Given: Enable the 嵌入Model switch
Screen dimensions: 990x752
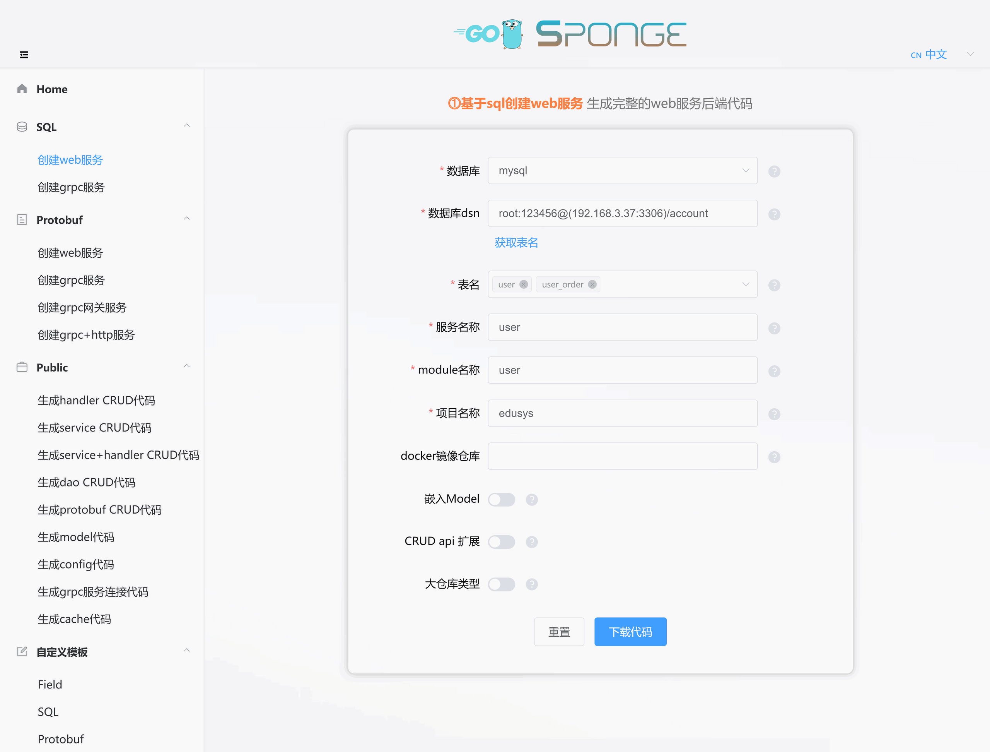Looking at the screenshot, I should point(501,499).
